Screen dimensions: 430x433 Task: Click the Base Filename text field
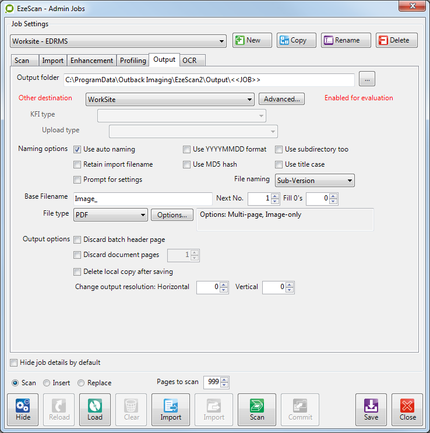(143, 199)
